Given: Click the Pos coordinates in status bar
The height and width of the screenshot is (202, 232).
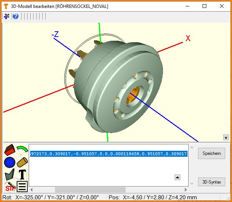Looking at the screenshot, I should 153,197.
